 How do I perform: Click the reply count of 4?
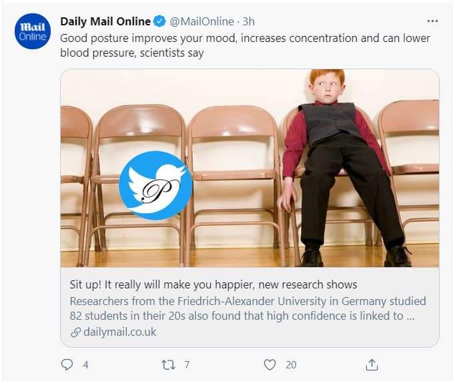click(x=85, y=365)
